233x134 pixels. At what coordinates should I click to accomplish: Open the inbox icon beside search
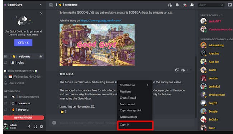[230, 5]
